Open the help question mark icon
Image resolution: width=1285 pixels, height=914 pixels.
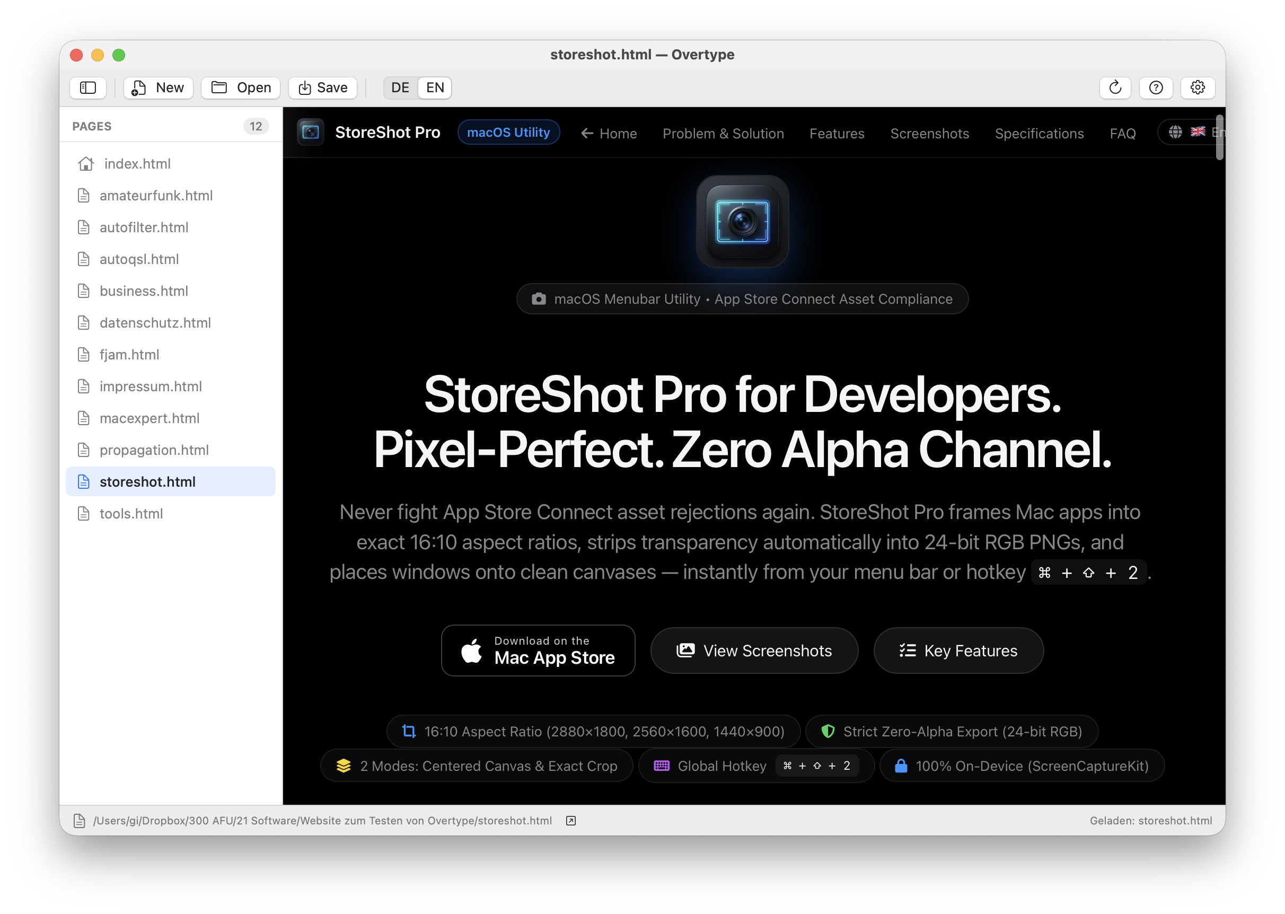coord(1156,88)
